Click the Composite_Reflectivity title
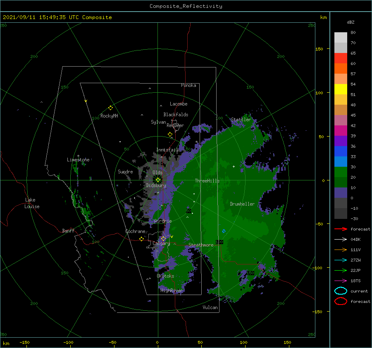The image size is (372, 348). coord(186,6)
